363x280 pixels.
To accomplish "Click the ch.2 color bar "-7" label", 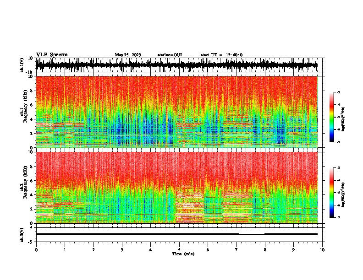I will (338, 217).
